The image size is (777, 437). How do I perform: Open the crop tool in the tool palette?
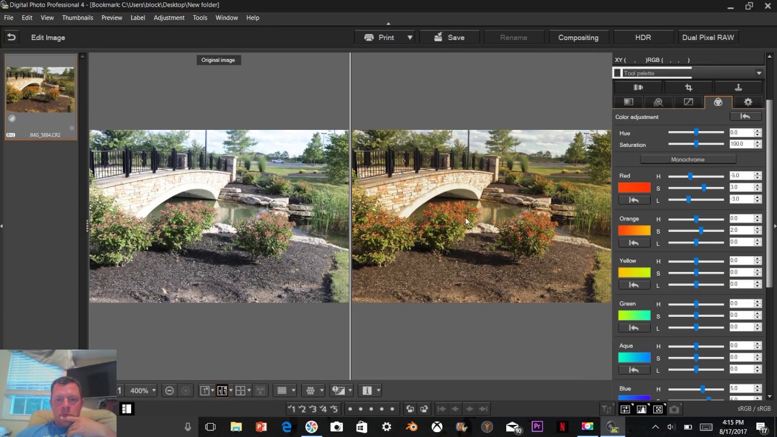click(x=688, y=87)
